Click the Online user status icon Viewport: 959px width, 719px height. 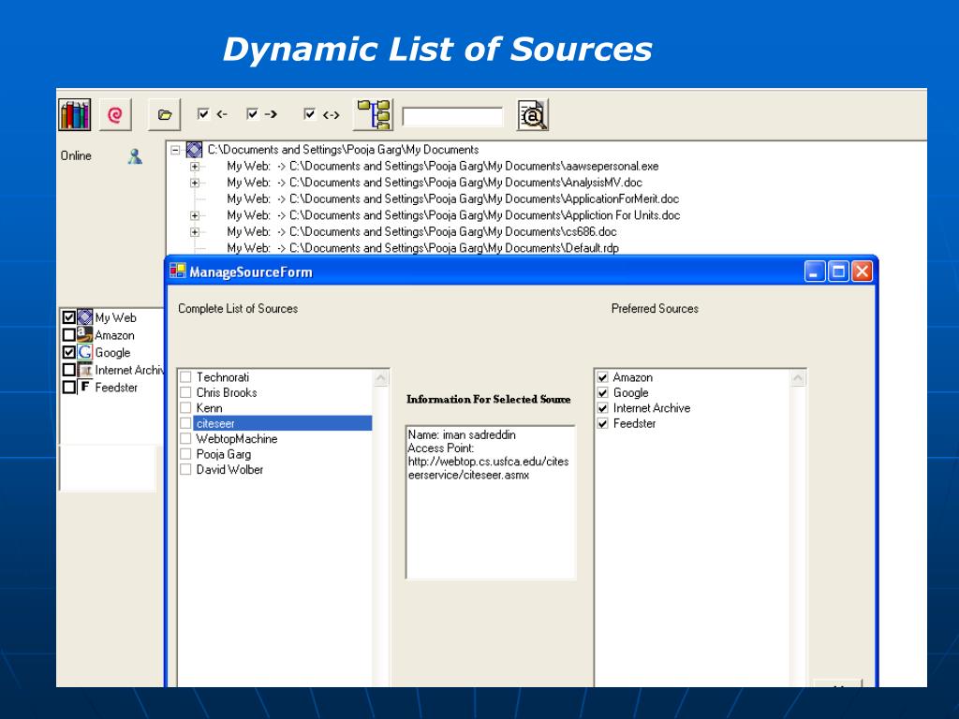pyautogui.click(x=135, y=156)
